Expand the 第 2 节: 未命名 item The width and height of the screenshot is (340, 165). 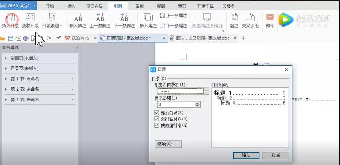[6, 89]
